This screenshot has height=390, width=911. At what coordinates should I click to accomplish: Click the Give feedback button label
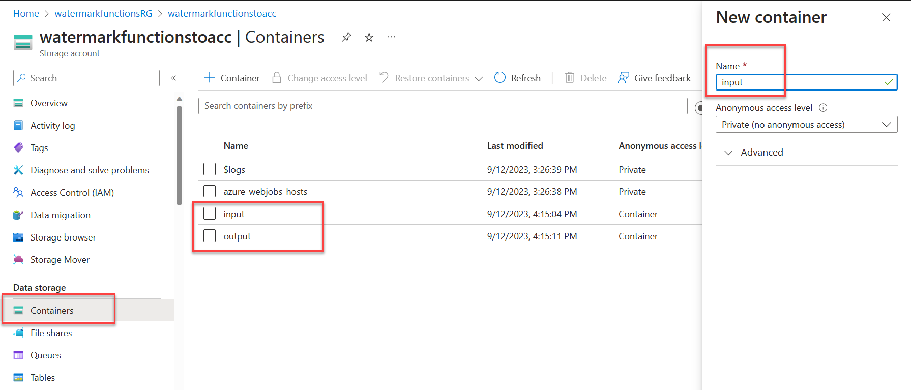663,78
